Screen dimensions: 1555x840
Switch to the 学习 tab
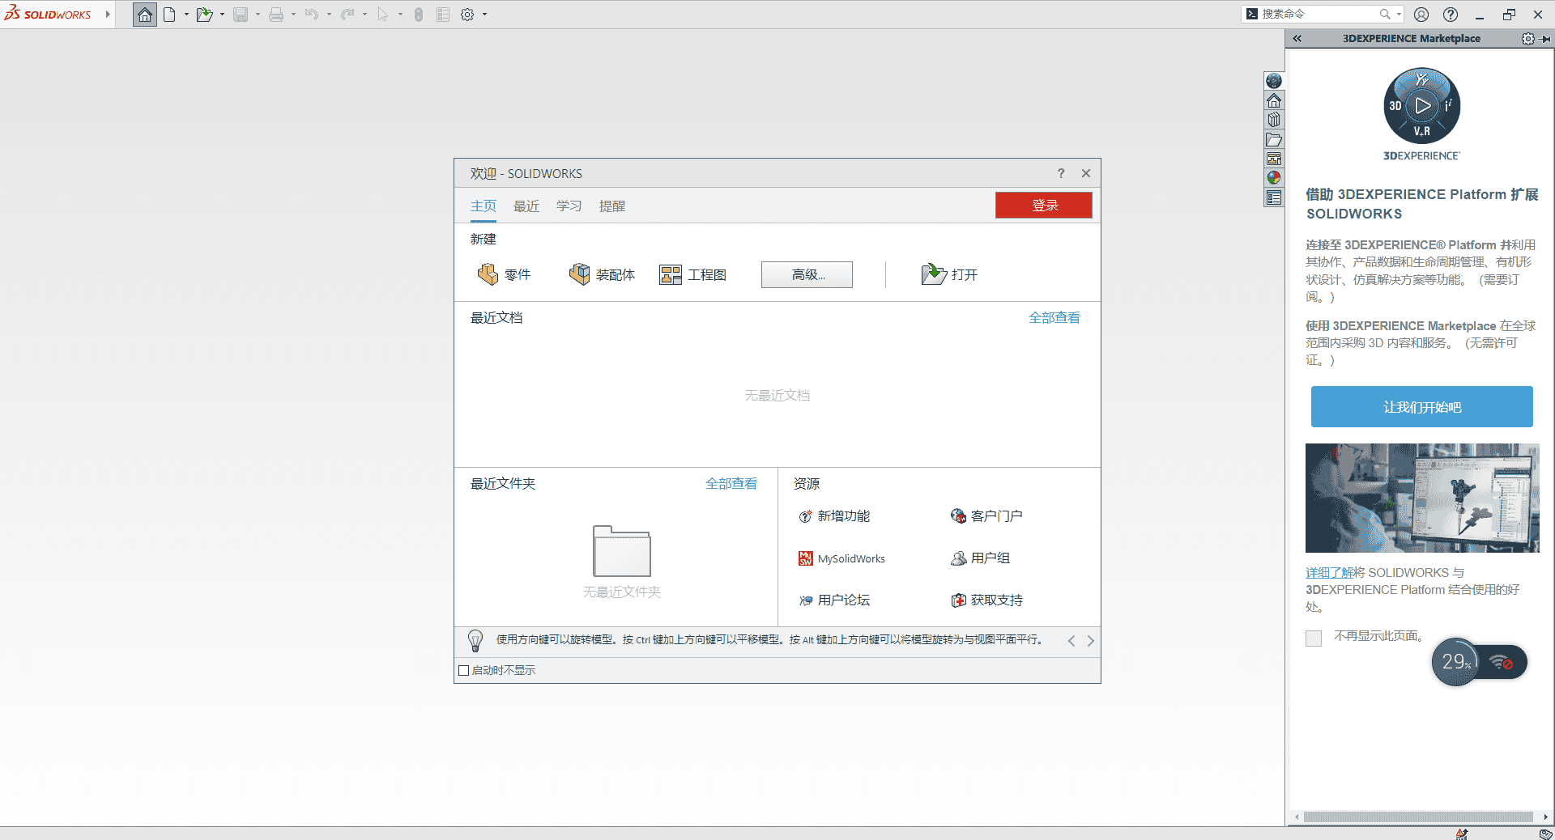point(569,206)
